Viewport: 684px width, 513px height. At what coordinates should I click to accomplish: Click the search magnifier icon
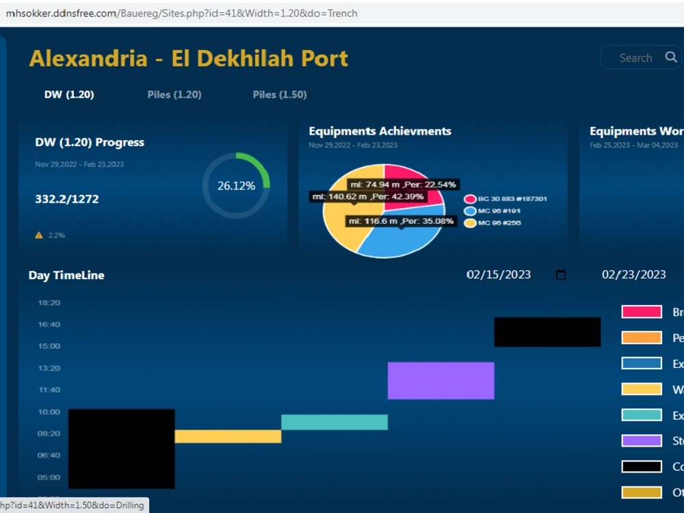coord(671,57)
